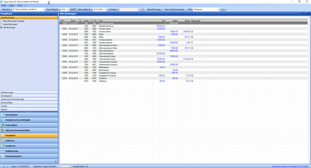Expand the Neue Buchung dropdown button
Image resolution: width=311 pixels, height=168 pixels.
click(x=162, y=9)
